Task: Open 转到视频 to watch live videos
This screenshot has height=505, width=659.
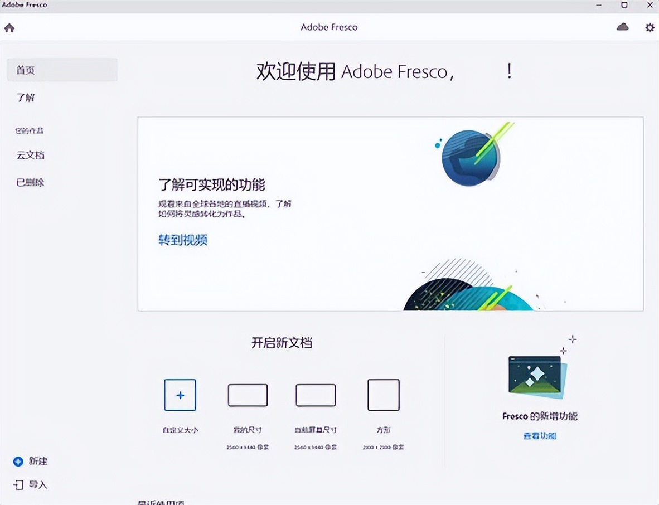Action: pos(182,240)
